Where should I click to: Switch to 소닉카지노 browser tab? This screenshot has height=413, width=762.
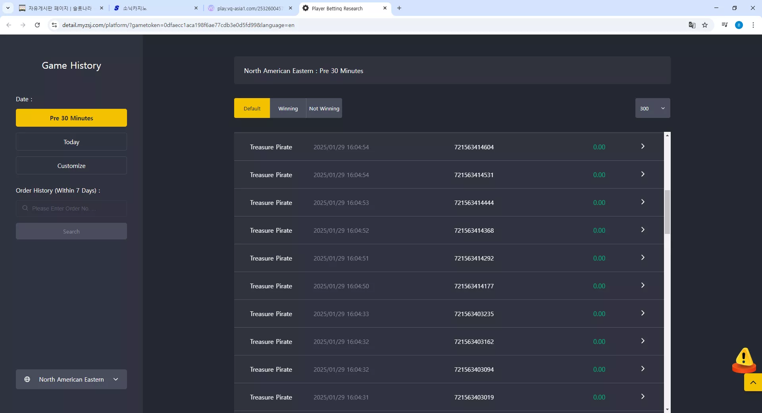(x=156, y=8)
